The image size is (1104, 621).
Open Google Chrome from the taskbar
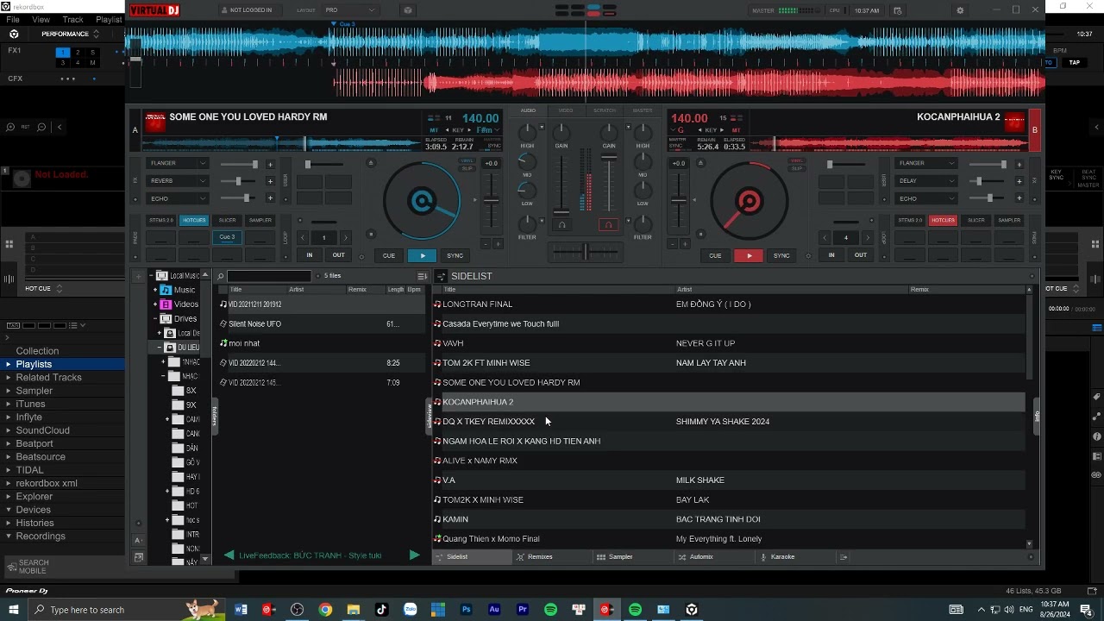325,610
